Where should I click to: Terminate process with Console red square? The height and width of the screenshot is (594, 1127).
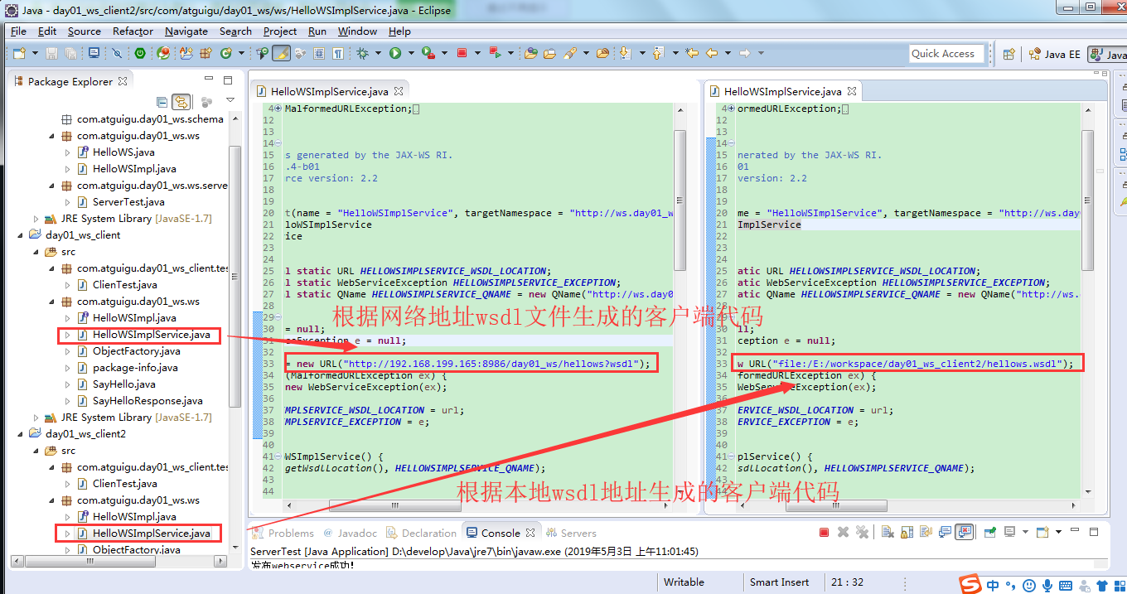coord(824,532)
